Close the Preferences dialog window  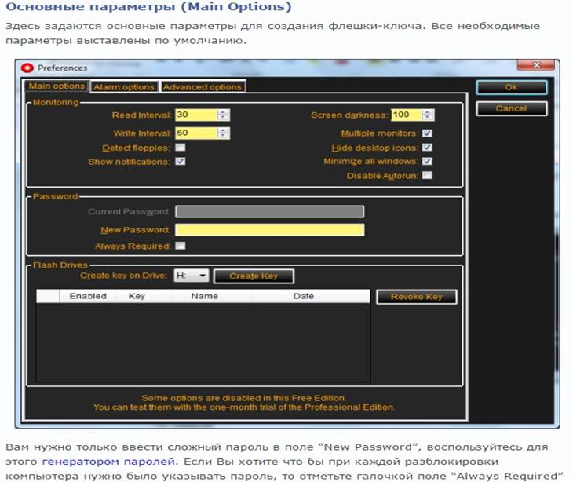[x=538, y=66]
